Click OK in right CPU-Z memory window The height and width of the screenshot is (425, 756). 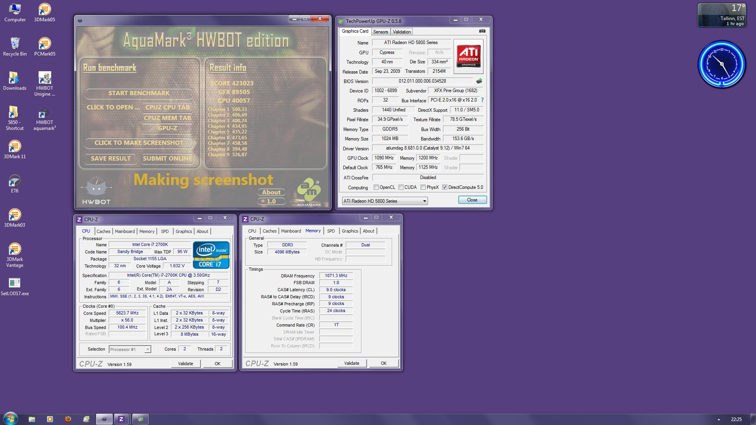point(384,363)
